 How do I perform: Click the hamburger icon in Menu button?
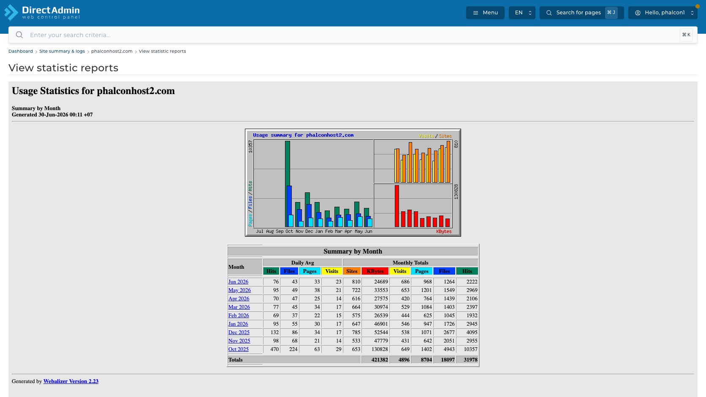[x=475, y=13]
